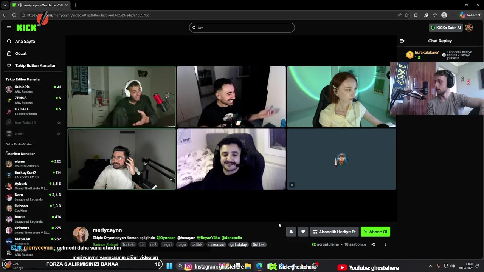The image size is (484, 272).
Task: Open Windows taskbar search
Action: tap(180, 266)
